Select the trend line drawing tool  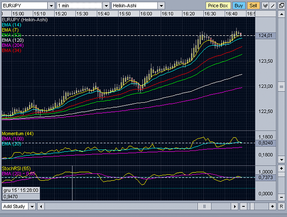[x=273, y=6]
